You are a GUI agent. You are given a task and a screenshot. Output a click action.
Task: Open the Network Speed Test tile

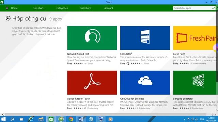tap(92, 38)
